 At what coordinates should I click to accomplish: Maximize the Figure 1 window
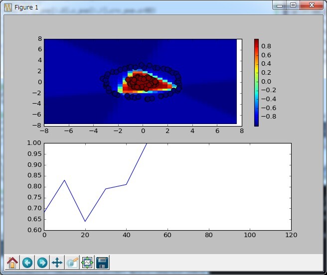(293, 5)
